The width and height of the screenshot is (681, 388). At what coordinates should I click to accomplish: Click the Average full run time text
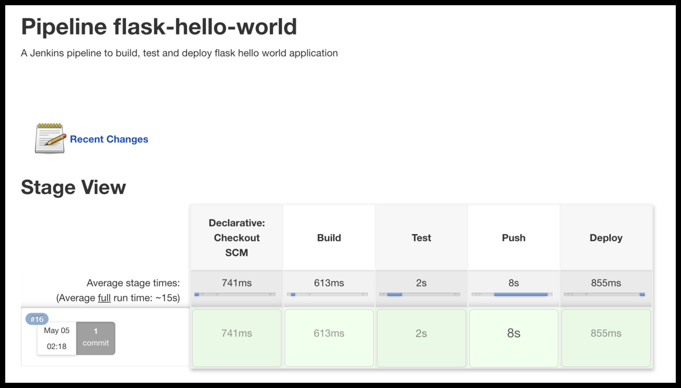pos(118,298)
